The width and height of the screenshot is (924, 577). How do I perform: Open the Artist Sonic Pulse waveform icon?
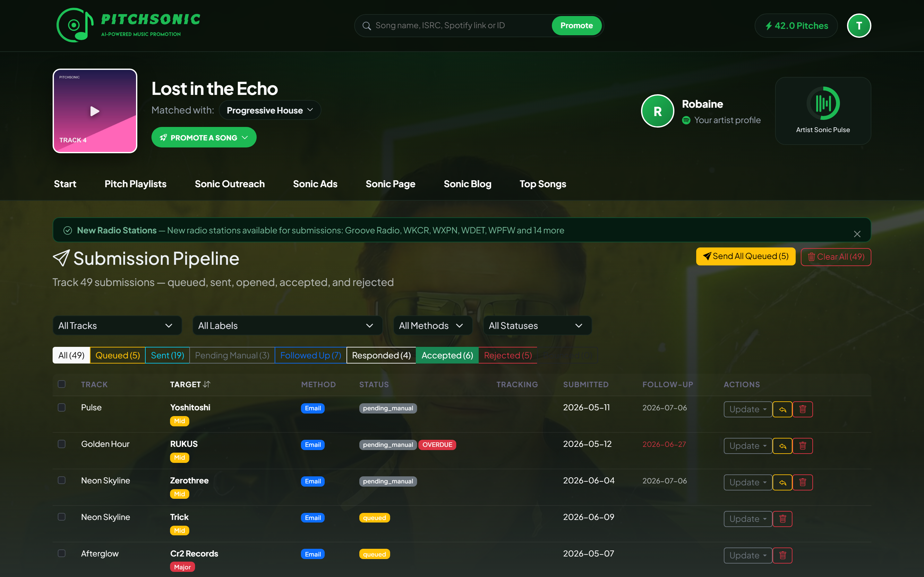click(x=823, y=103)
